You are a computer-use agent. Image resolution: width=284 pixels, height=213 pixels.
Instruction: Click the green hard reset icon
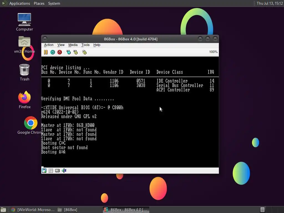(x=53, y=52)
